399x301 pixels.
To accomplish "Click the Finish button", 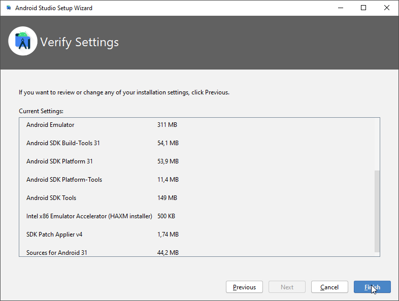I will coord(372,287).
